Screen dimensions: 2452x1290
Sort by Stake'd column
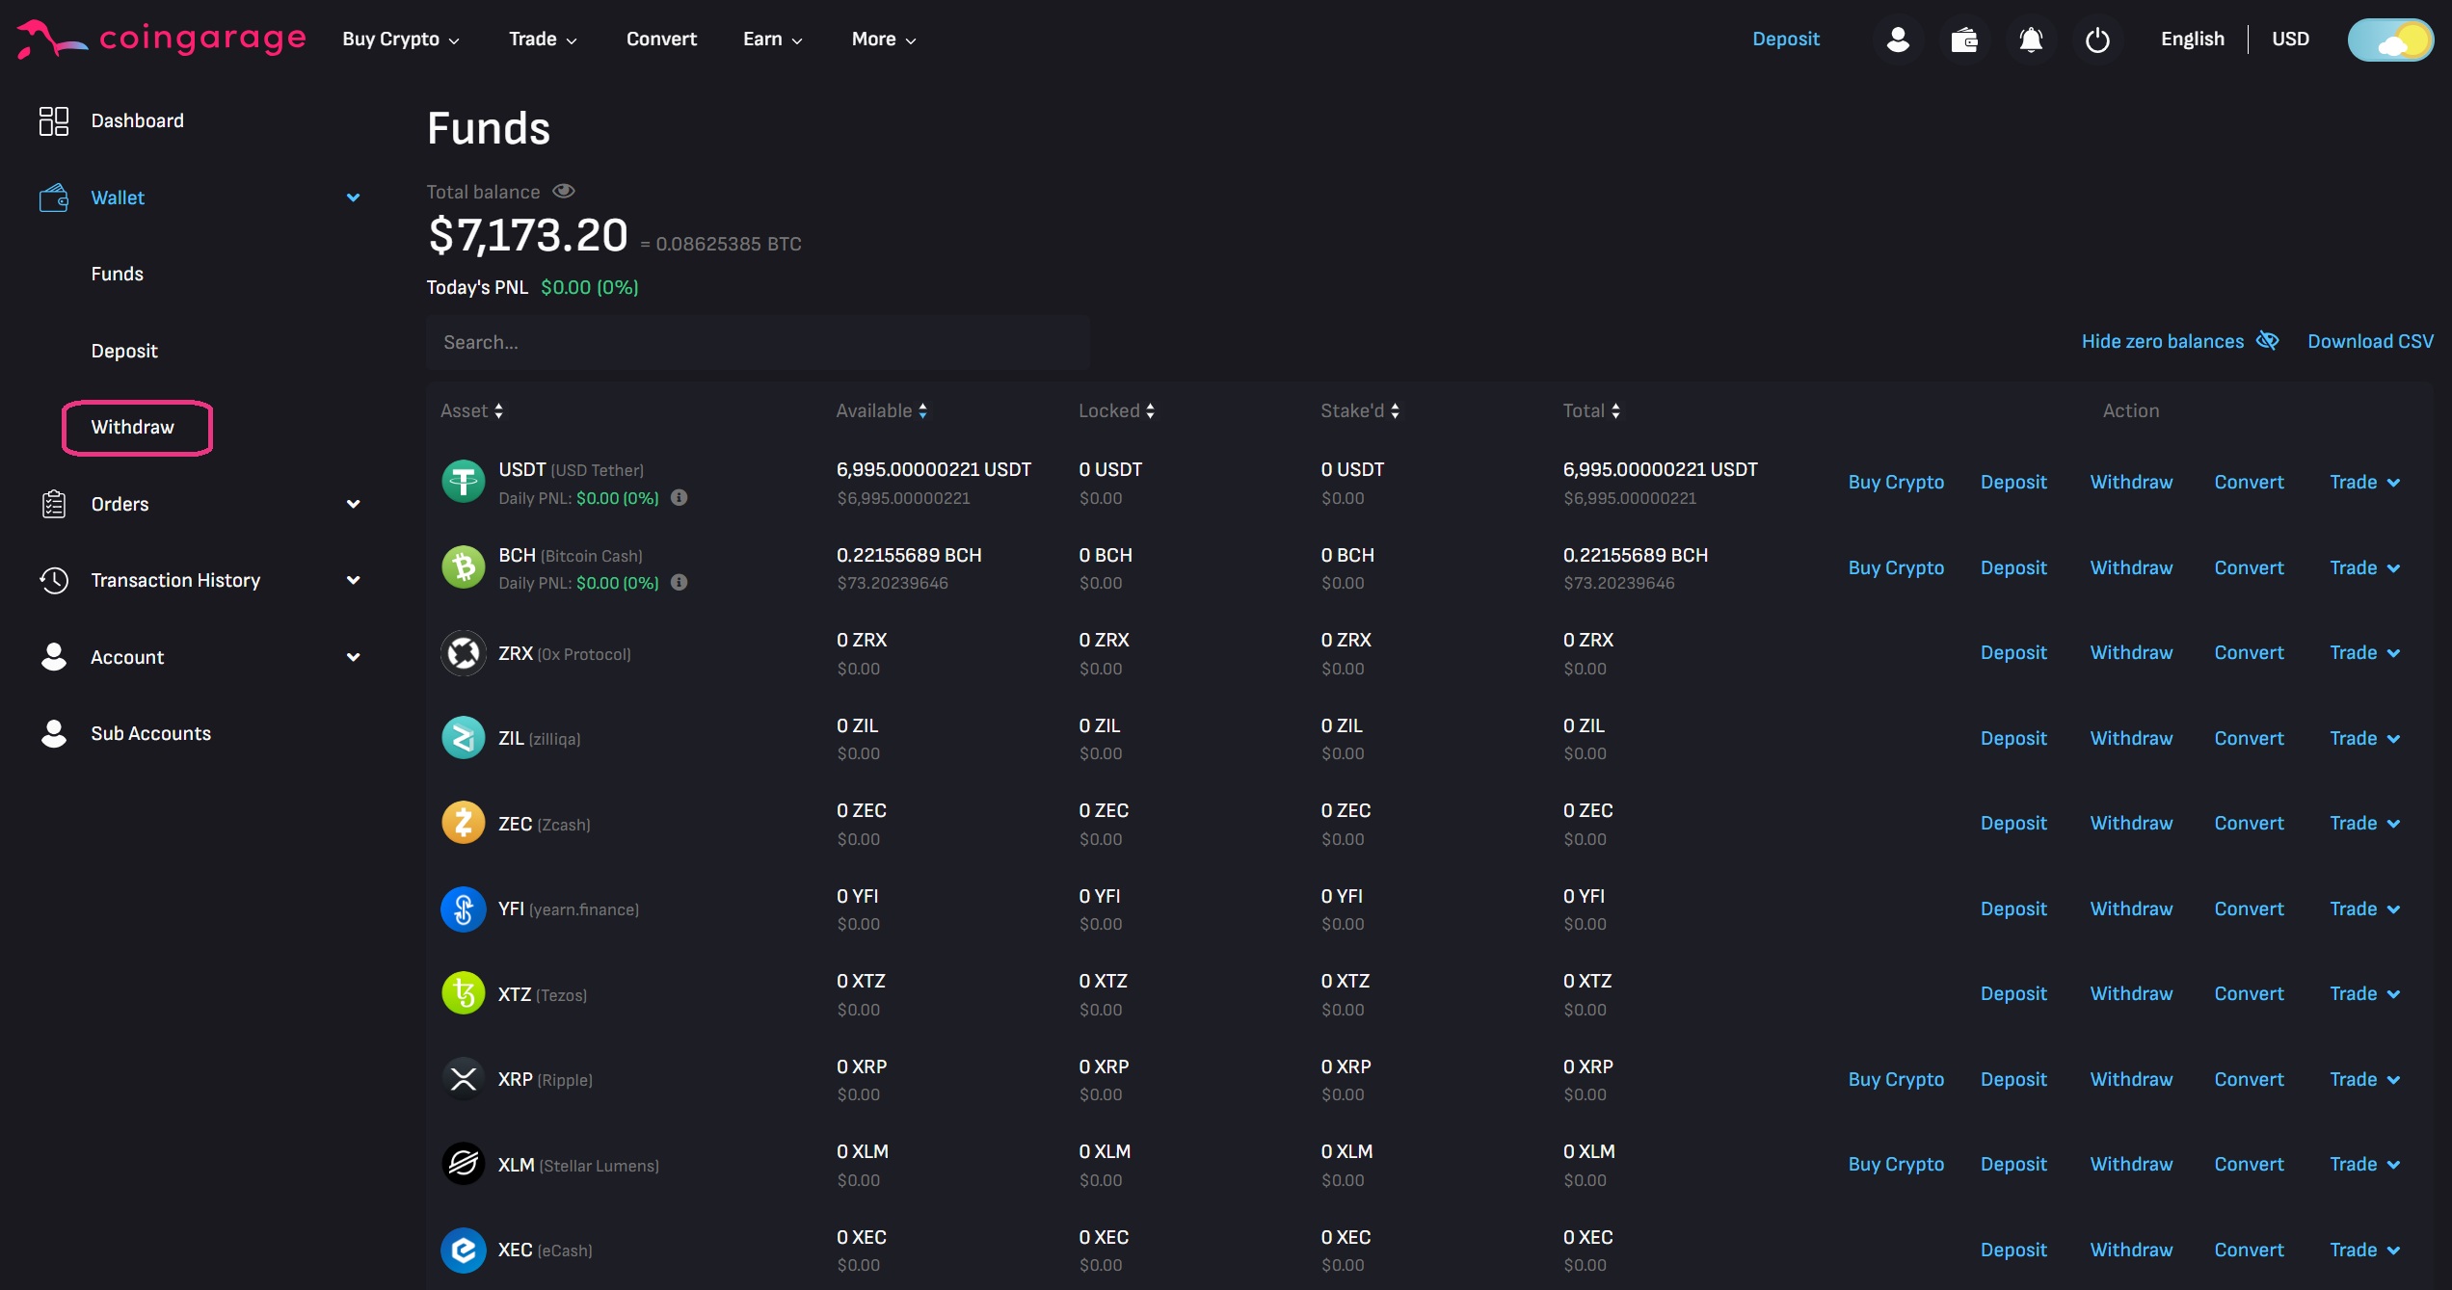click(x=1359, y=410)
